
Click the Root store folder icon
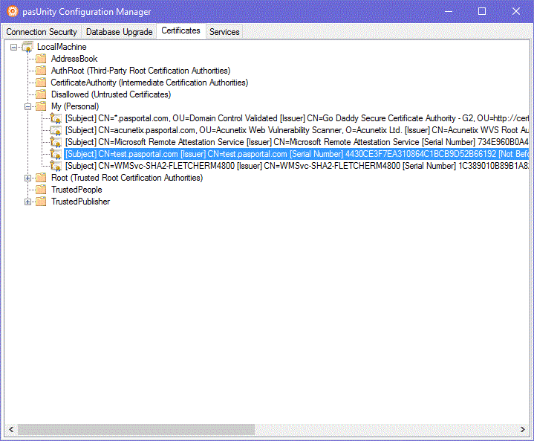point(41,178)
